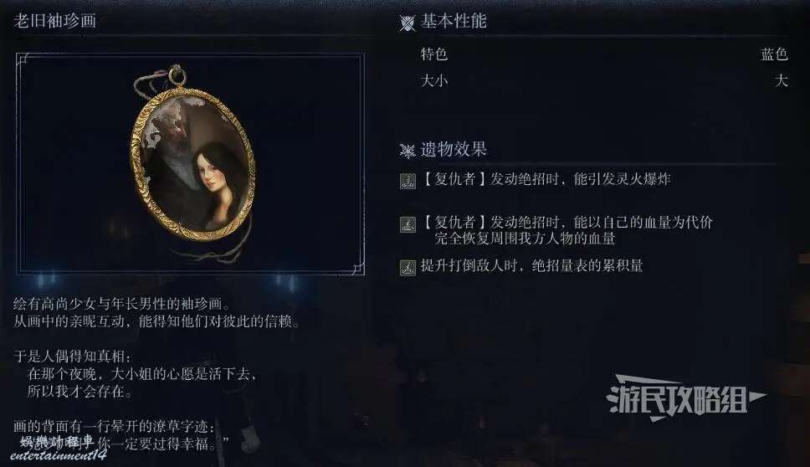
Task: Click the 大小 attribute label
Action: tap(434, 80)
